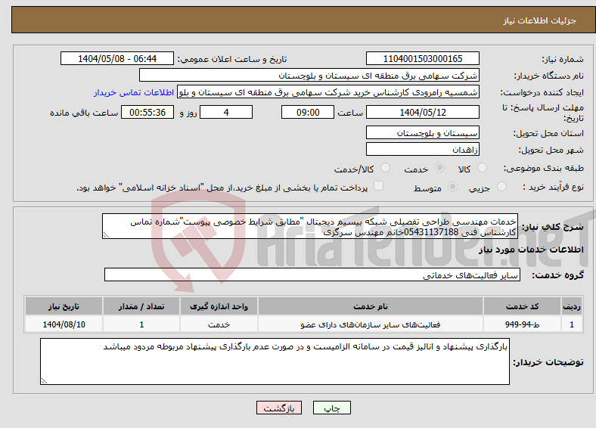
Task: Click delivery province field سیستان و بلوچستان
Action: pyautogui.click(x=423, y=132)
